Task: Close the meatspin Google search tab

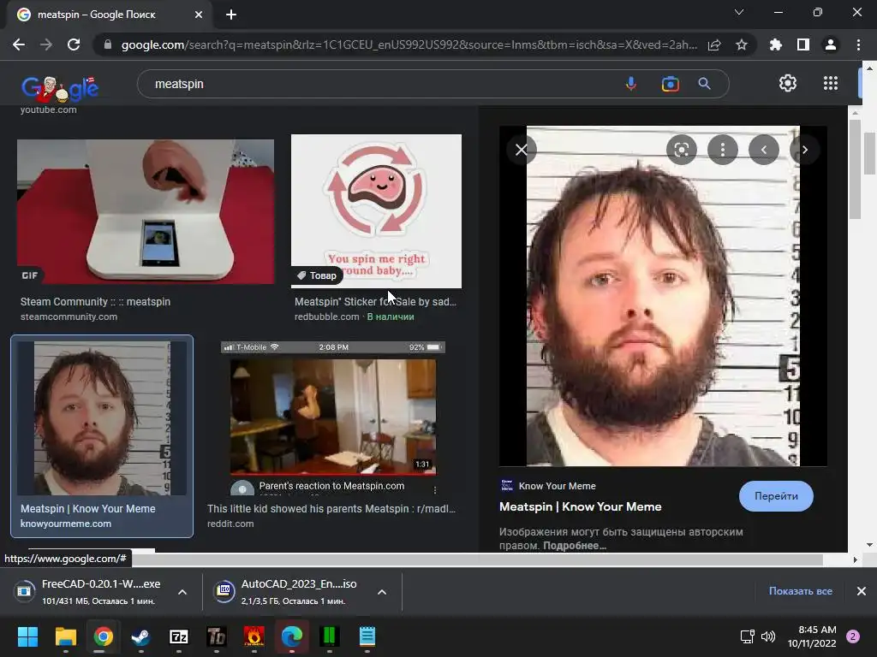Action: [199, 15]
